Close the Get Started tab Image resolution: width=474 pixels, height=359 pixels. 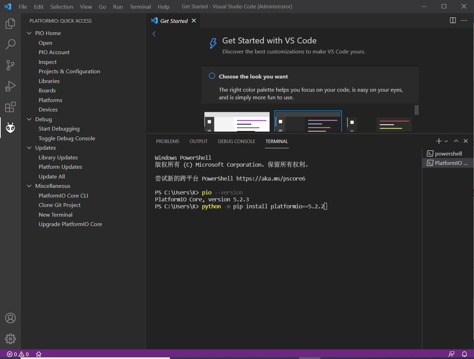[194, 21]
